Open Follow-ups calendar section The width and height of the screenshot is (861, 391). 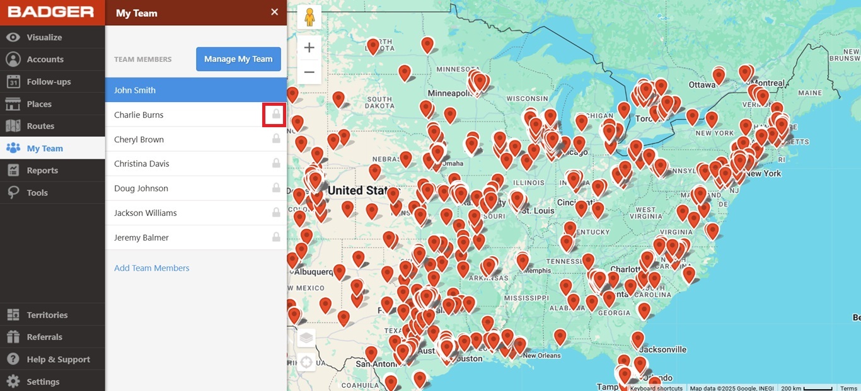(x=49, y=82)
